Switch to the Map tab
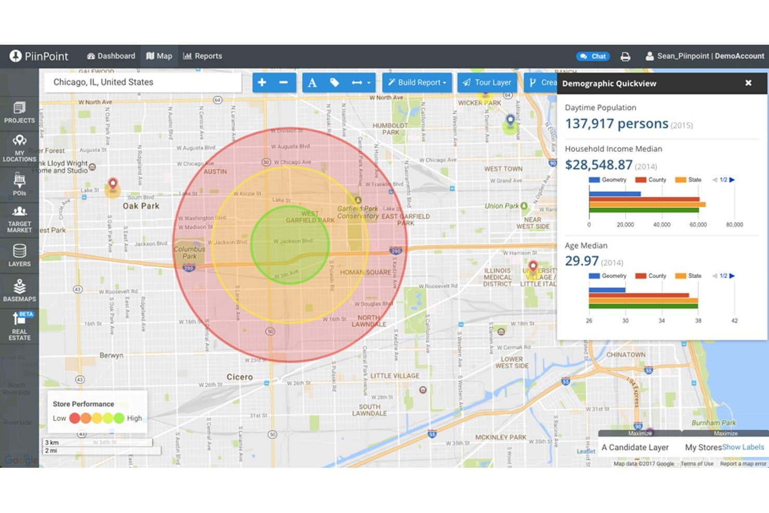769x513 pixels. [x=159, y=56]
